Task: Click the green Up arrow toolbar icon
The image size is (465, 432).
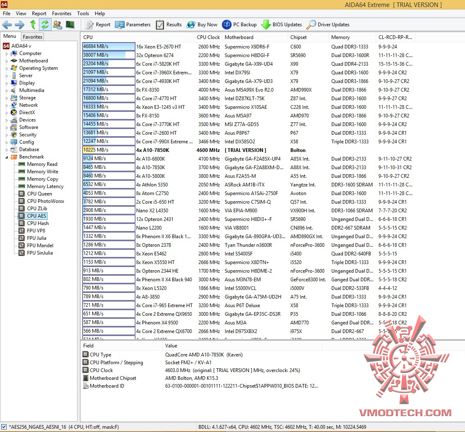Action: point(33,25)
